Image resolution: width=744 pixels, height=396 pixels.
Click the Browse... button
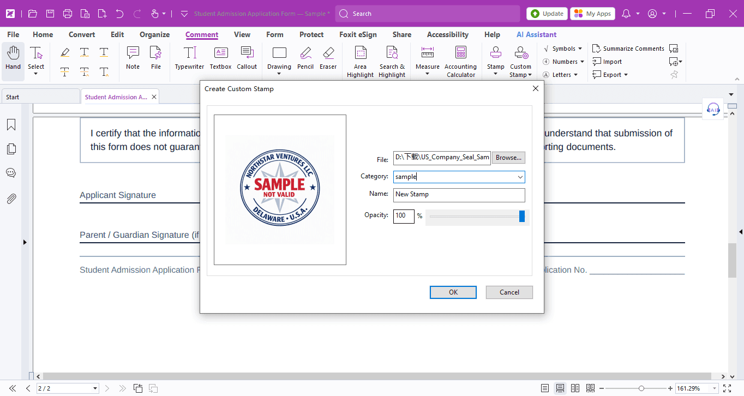coord(509,158)
